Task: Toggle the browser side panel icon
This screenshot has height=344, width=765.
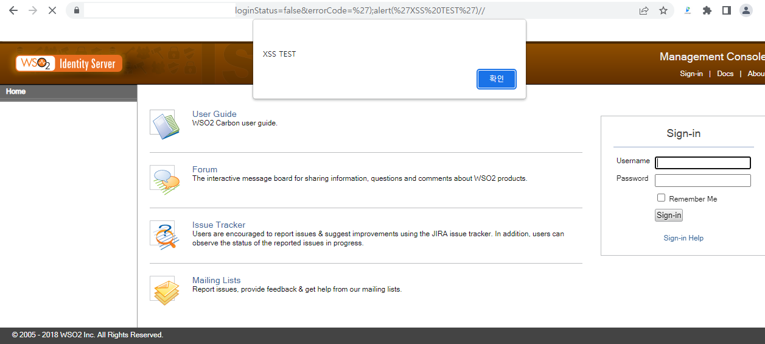Action: tap(726, 10)
